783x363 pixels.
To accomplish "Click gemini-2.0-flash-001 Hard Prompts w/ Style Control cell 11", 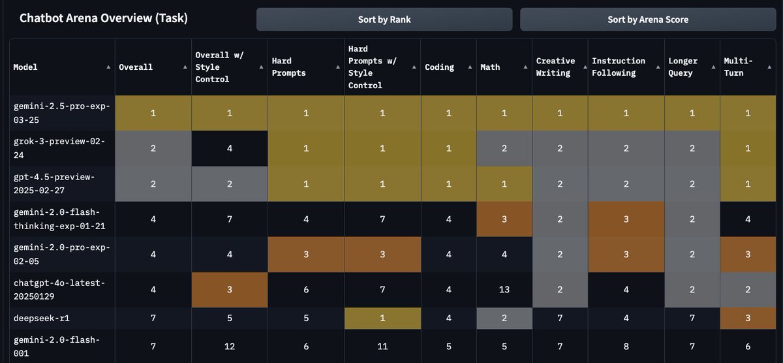I will (x=382, y=346).
